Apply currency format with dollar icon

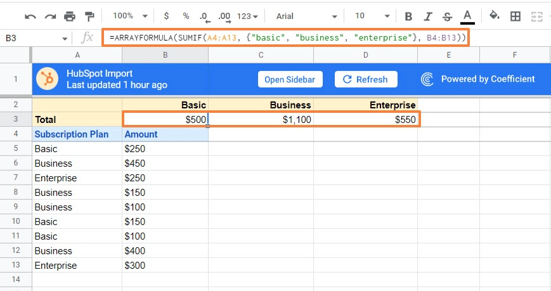[166, 16]
